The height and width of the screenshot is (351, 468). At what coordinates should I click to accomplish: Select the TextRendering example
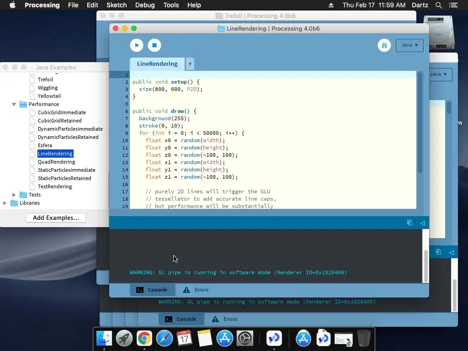point(55,186)
